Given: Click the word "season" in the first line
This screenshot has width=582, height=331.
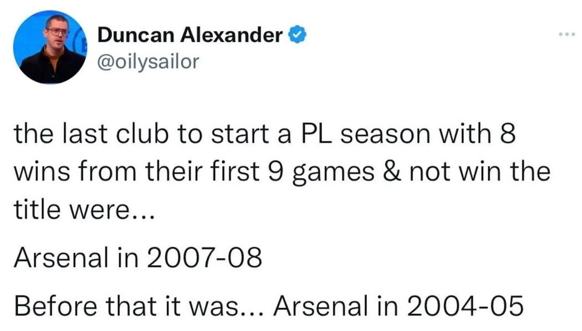Looking at the screenshot, I should tap(386, 134).
